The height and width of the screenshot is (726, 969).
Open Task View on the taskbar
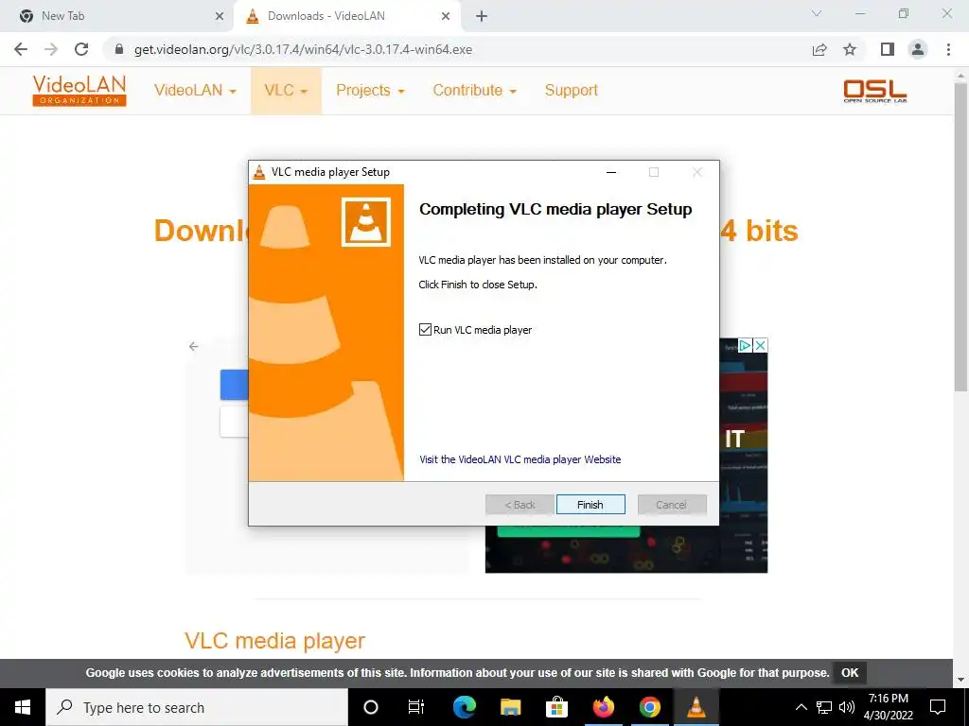pyautogui.click(x=416, y=707)
